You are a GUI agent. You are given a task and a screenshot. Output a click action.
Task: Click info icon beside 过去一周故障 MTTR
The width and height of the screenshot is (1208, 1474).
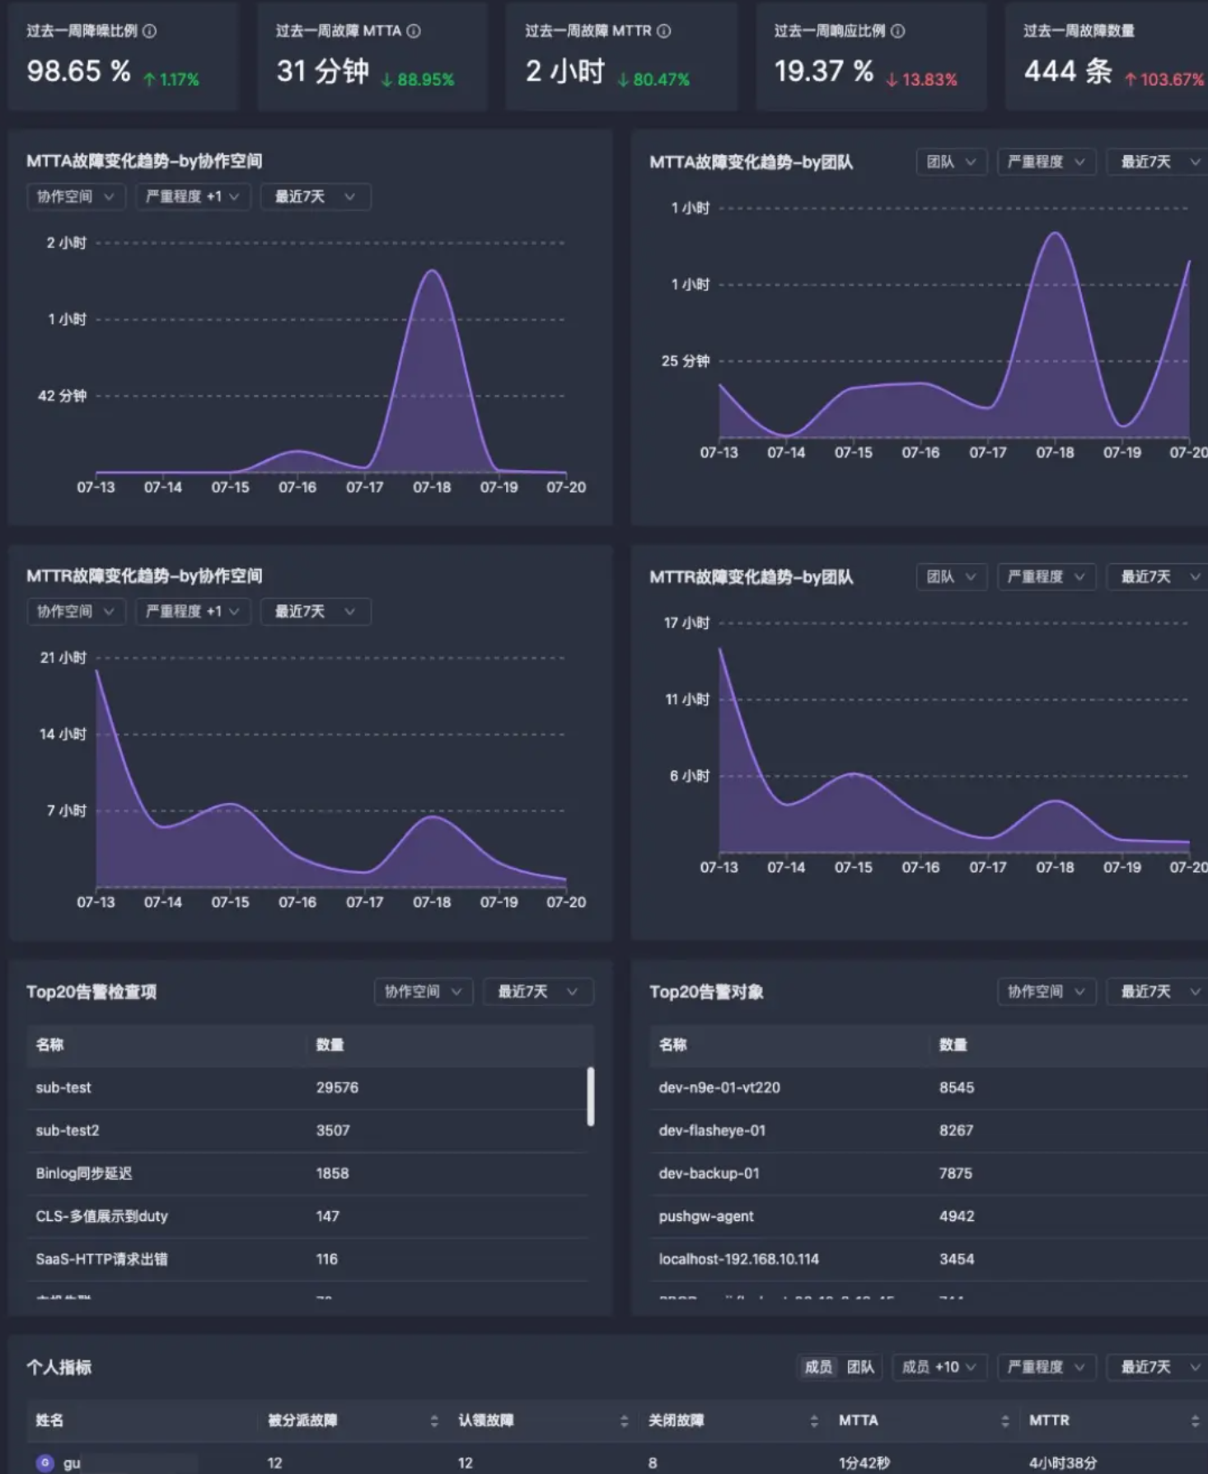(663, 31)
